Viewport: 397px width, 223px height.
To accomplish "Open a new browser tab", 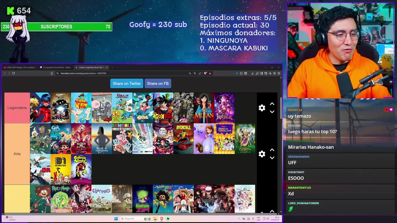I will (112, 68).
